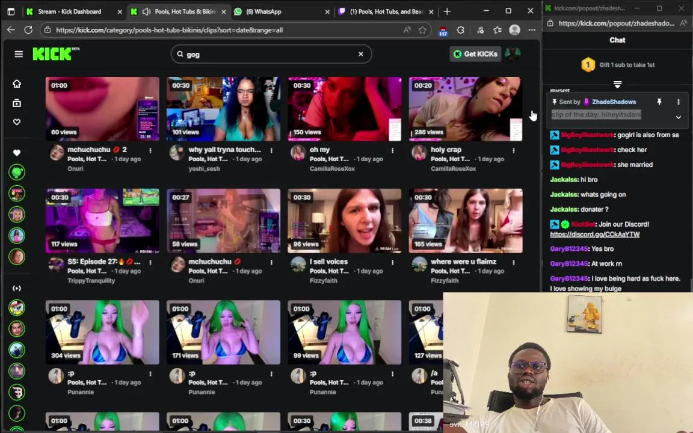Viewport: 693px width, 433px height.
Task: Click the browser back arrow
Action: 11,29
